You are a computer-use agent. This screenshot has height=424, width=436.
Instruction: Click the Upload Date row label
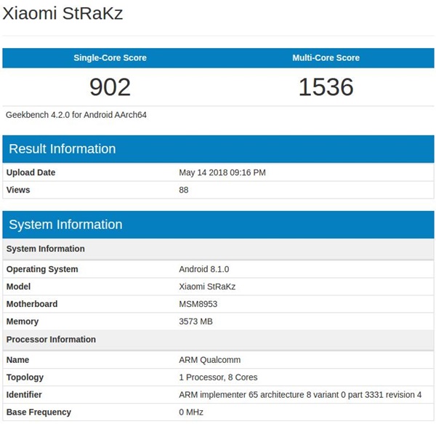[x=31, y=173]
